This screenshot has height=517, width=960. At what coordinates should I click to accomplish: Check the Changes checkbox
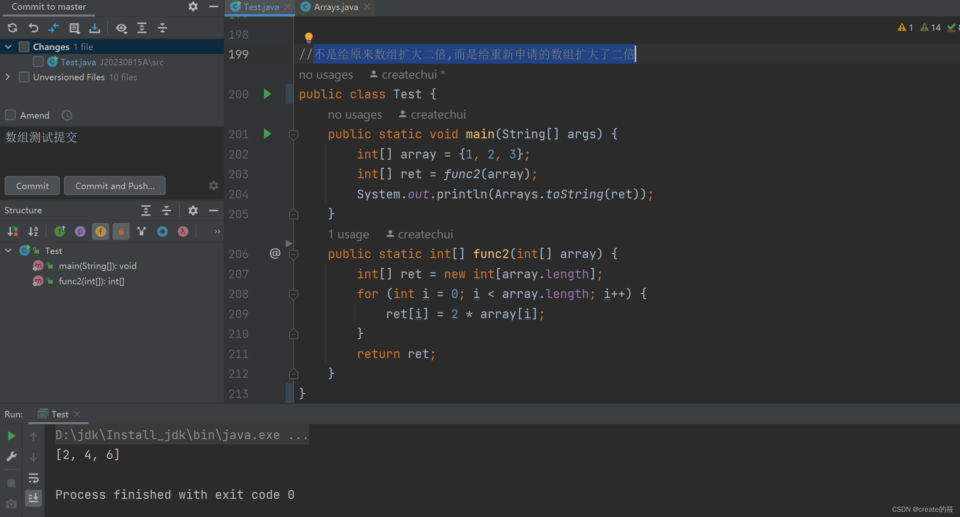[x=24, y=47]
